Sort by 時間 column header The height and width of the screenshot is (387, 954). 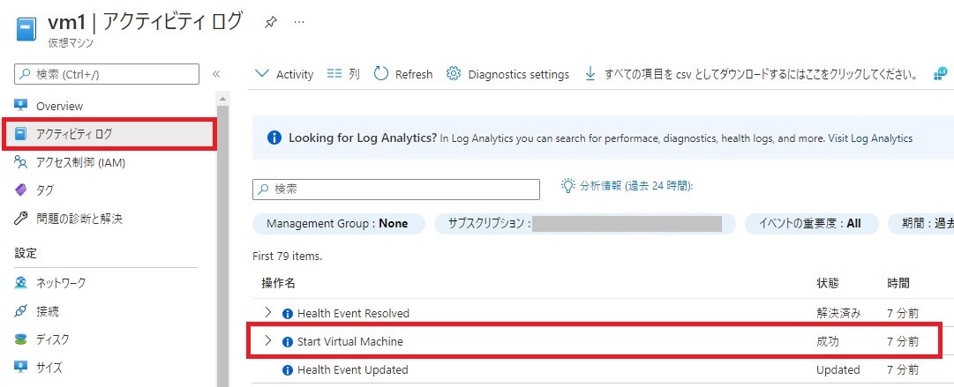[898, 282]
